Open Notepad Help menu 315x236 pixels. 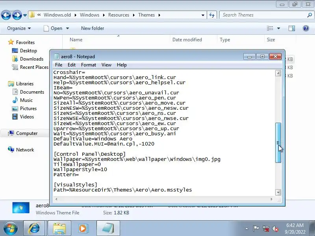point(122,65)
